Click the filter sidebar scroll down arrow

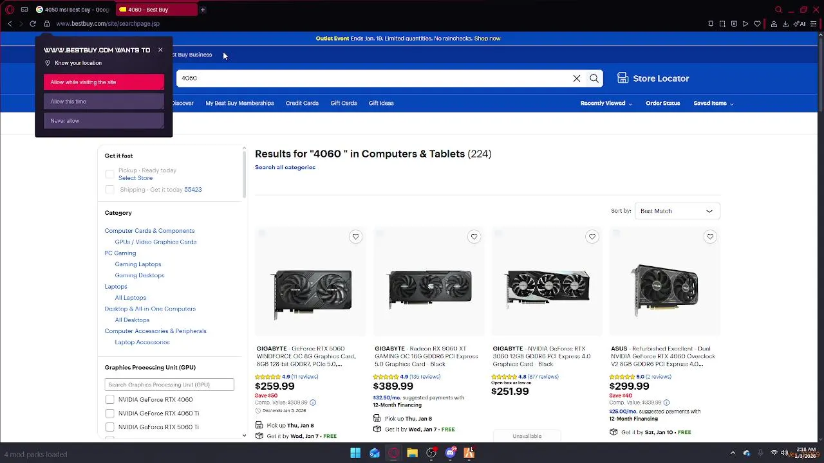pyautogui.click(x=244, y=436)
